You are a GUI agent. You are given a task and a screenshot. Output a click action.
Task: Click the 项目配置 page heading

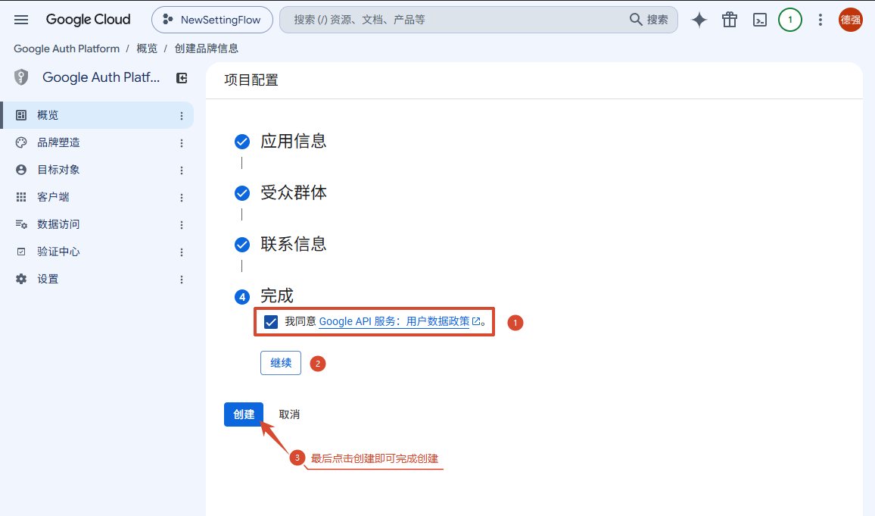pos(251,80)
